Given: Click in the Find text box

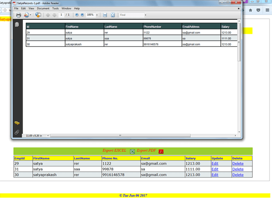Looking at the screenshot, I should tap(132, 15).
